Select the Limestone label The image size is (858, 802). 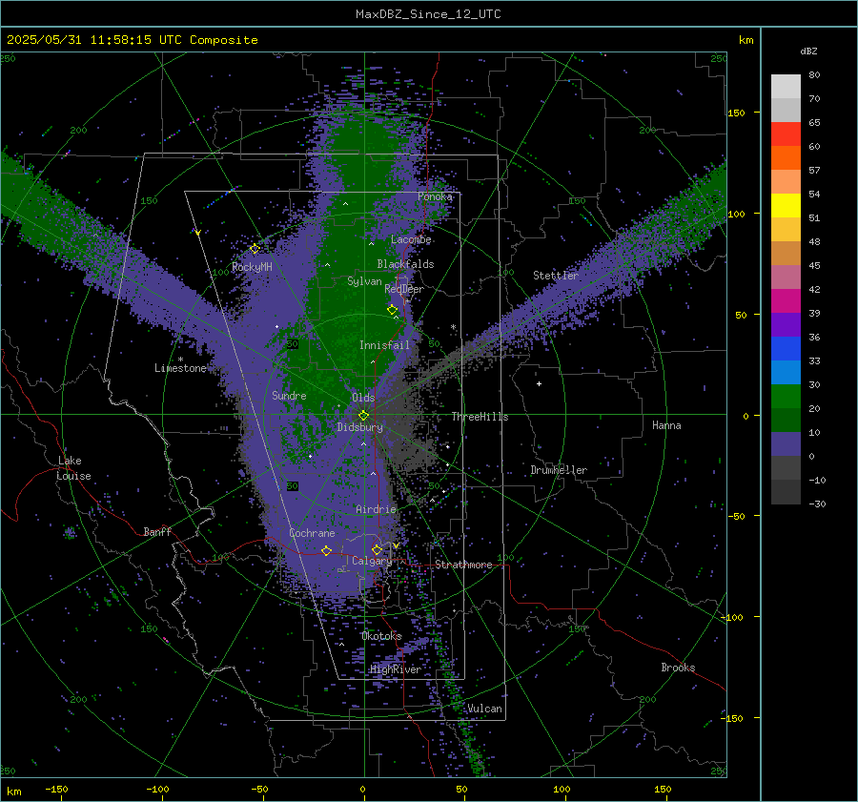[x=180, y=368]
